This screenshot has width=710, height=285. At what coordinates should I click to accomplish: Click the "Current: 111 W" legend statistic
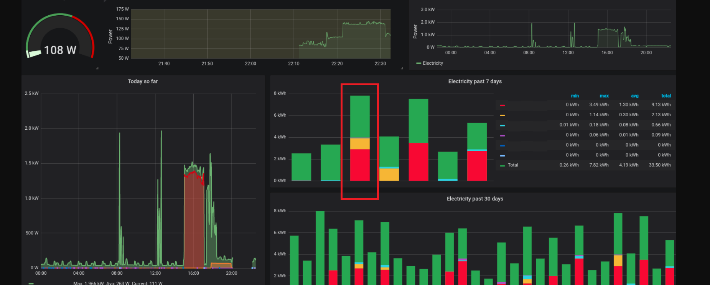(147, 283)
